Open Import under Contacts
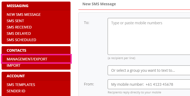Screen dimensions: 190x96 [13, 65]
